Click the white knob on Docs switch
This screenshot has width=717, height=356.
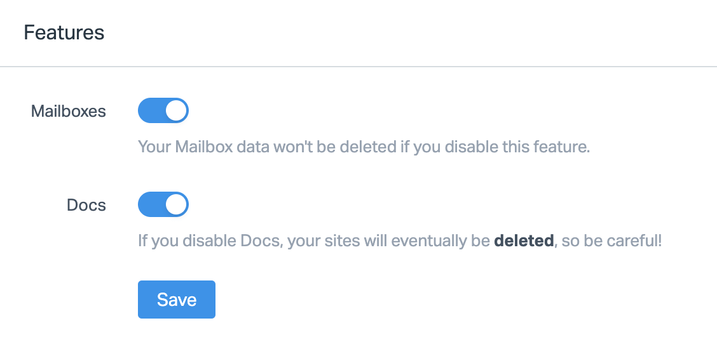176,205
